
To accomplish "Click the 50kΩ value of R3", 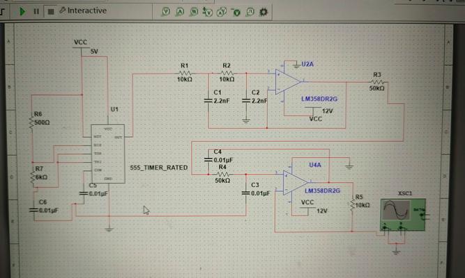I will tap(376, 88).
